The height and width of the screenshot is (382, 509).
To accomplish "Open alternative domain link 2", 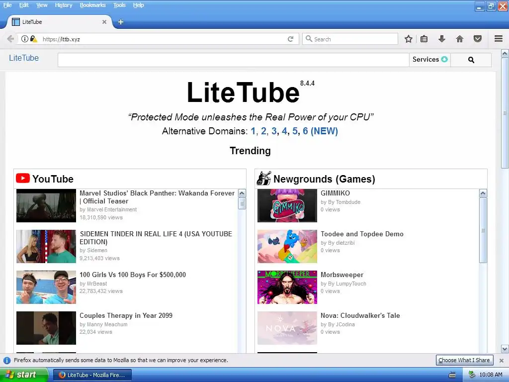I will click(263, 131).
